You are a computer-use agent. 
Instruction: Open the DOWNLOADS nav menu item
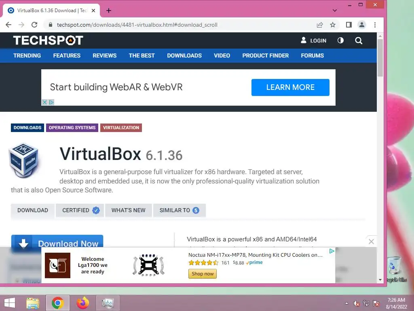click(184, 55)
